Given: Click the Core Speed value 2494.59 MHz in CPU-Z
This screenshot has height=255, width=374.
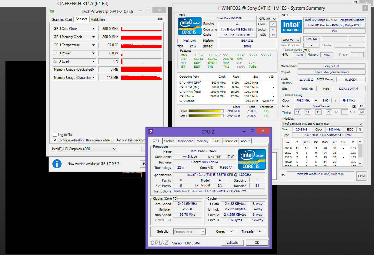Looking at the screenshot, I should click(x=187, y=204).
